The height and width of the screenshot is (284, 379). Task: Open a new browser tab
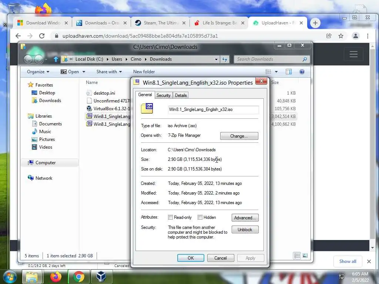(x=315, y=23)
